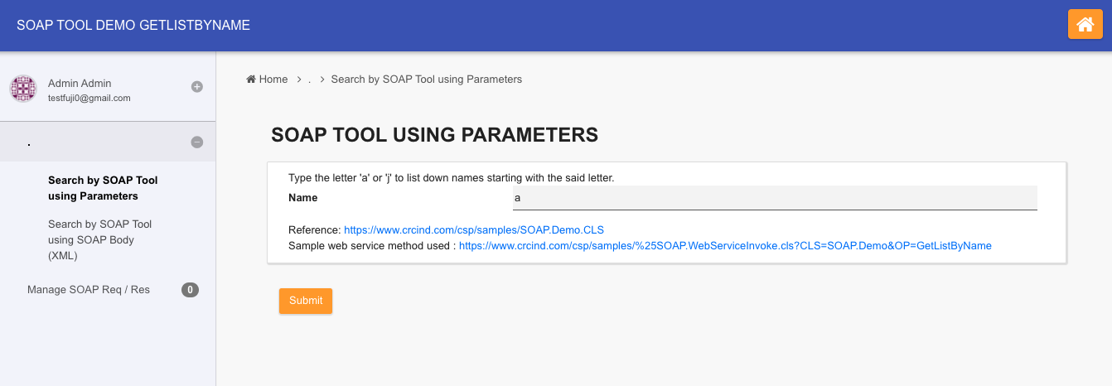
Task: Click the SOAP TOOL DEMO GETLISTBYNAME header title
Action: point(133,26)
